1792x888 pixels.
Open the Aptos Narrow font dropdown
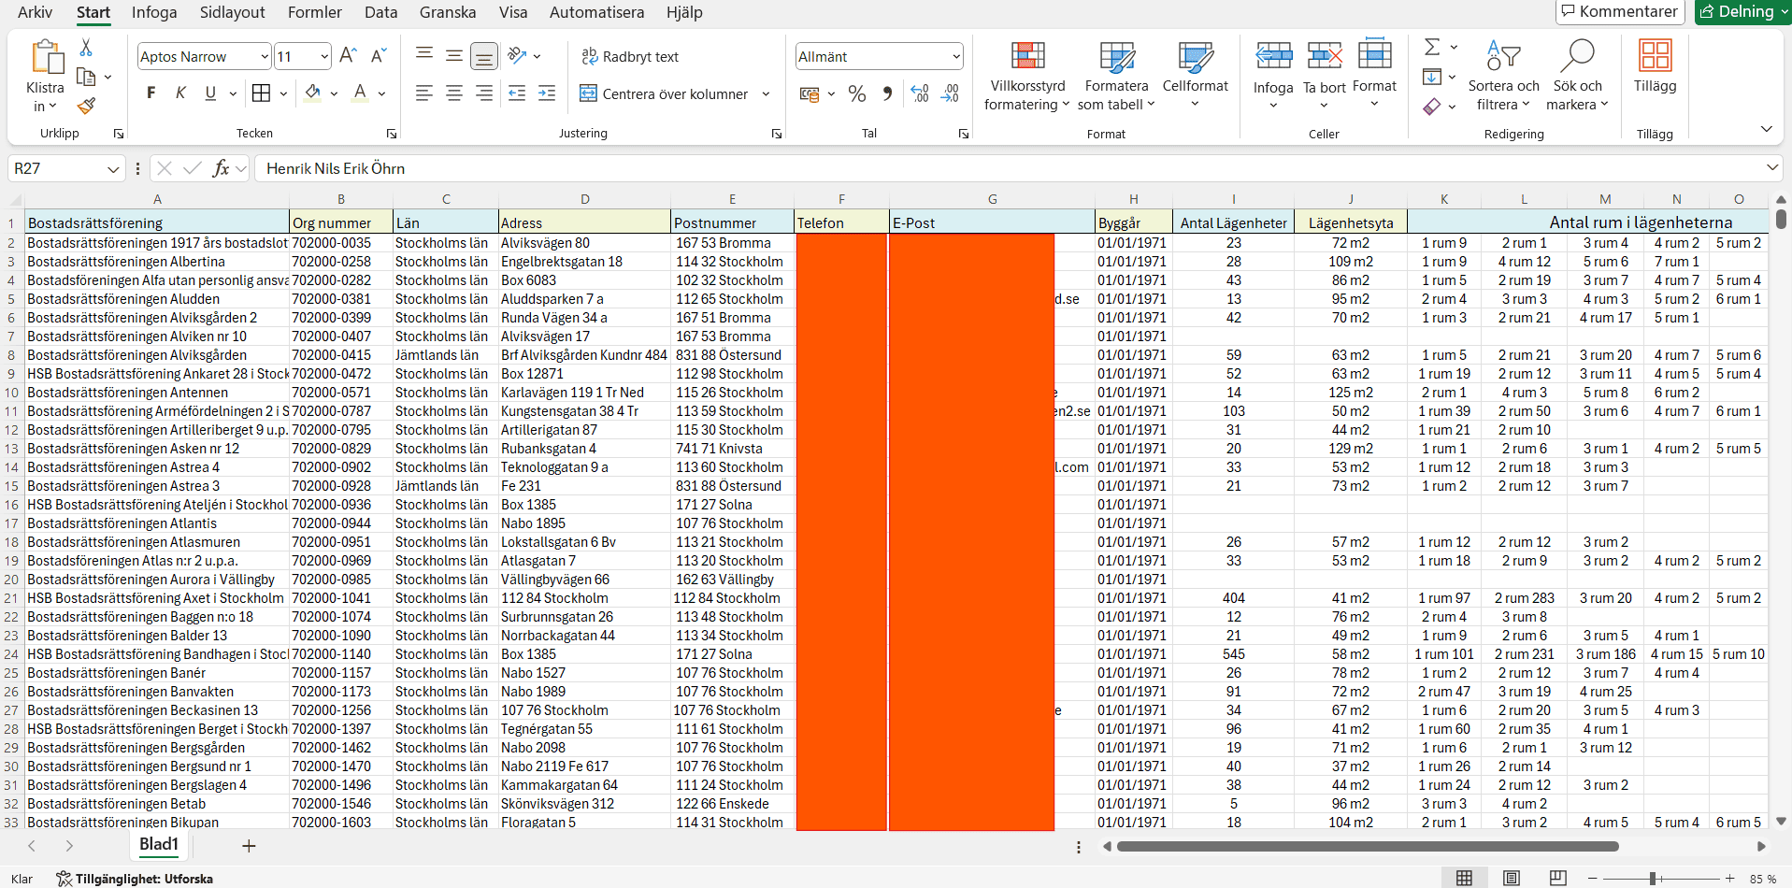(264, 57)
